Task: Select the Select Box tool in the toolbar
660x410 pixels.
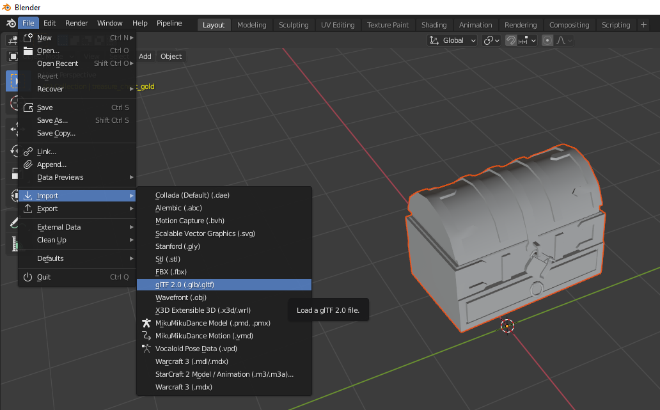Action: pos(12,81)
